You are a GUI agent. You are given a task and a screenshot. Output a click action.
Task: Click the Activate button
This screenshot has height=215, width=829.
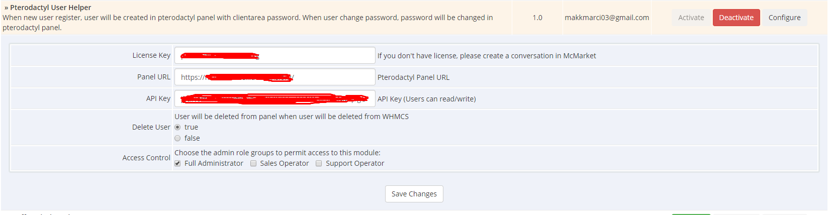click(x=691, y=18)
